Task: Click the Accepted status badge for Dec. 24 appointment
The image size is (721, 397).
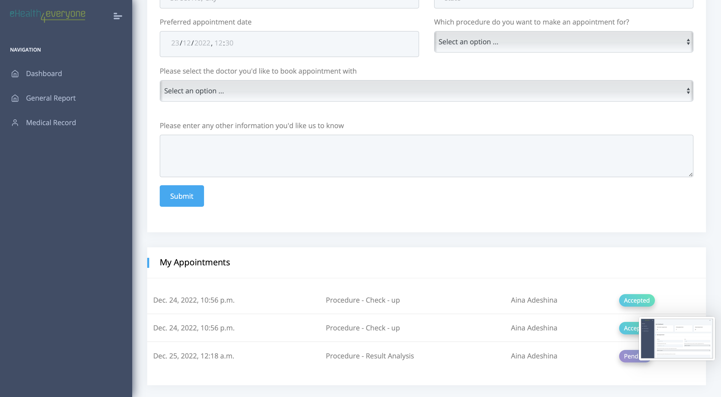Action: (x=636, y=300)
